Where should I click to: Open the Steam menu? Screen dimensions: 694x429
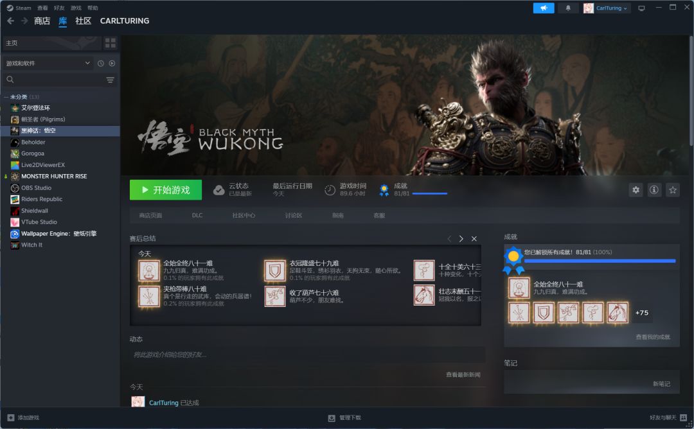[19, 8]
